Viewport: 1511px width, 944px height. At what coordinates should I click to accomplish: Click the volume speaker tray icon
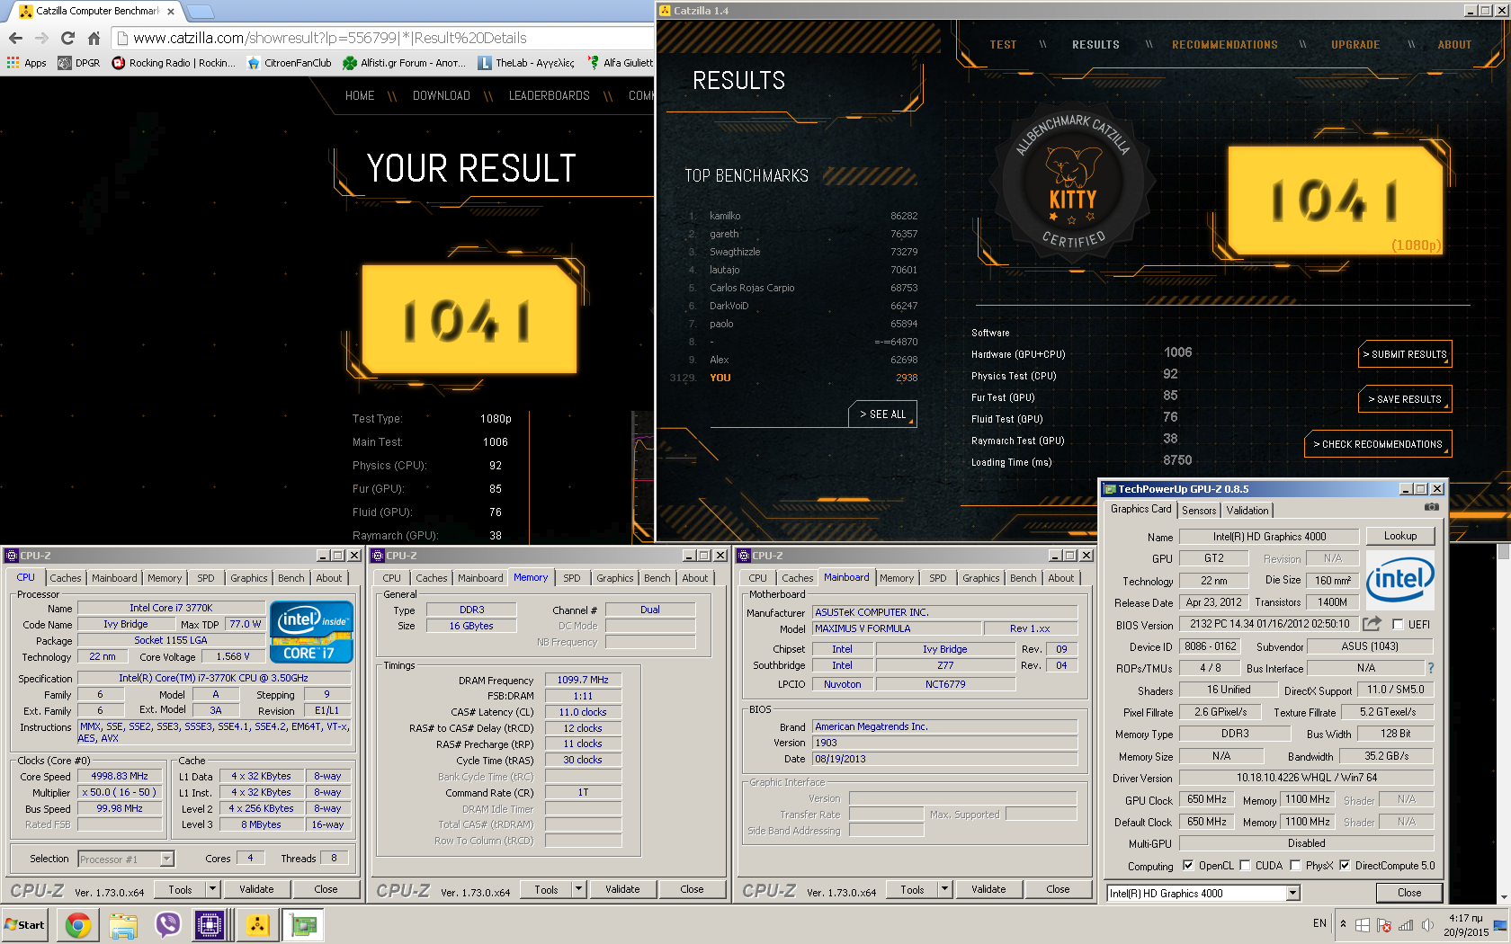[1427, 924]
